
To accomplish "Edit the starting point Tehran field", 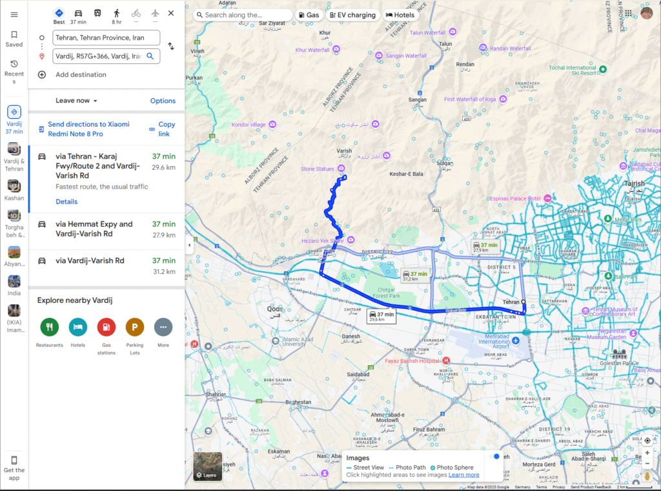I will coord(107,37).
